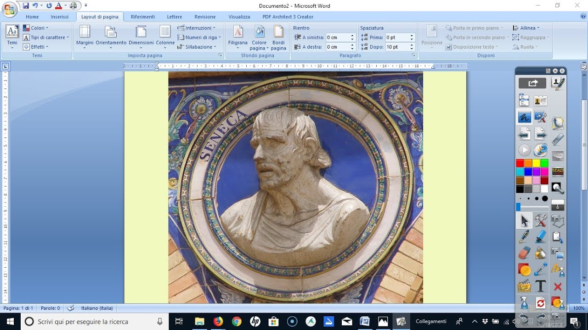Go to previous page with the left arrow page icon
Viewport: 588px width, 330px height.
click(524, 133)
